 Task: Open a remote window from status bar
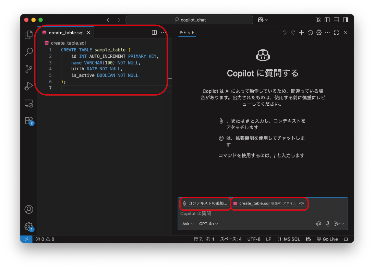tap(26, 239)
